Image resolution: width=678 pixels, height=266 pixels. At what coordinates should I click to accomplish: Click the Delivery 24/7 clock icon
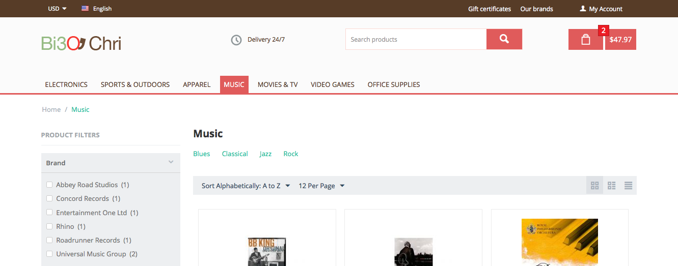236,40
